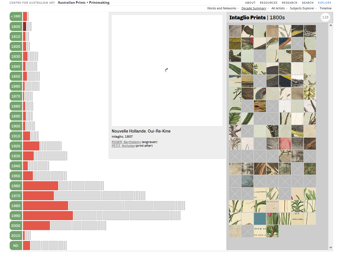Switch to the All Artists view

coord(278,8)
